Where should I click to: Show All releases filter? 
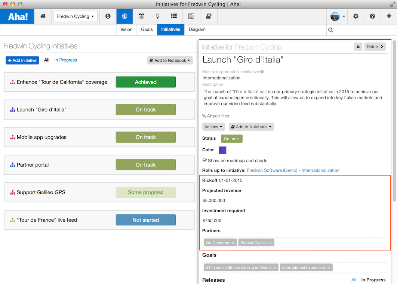354,280
